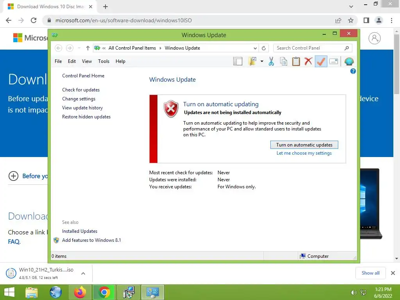Click the Forward arrow in Windows Update window
This screenshot has width=400, height=300.
click(x=70, y=48)
